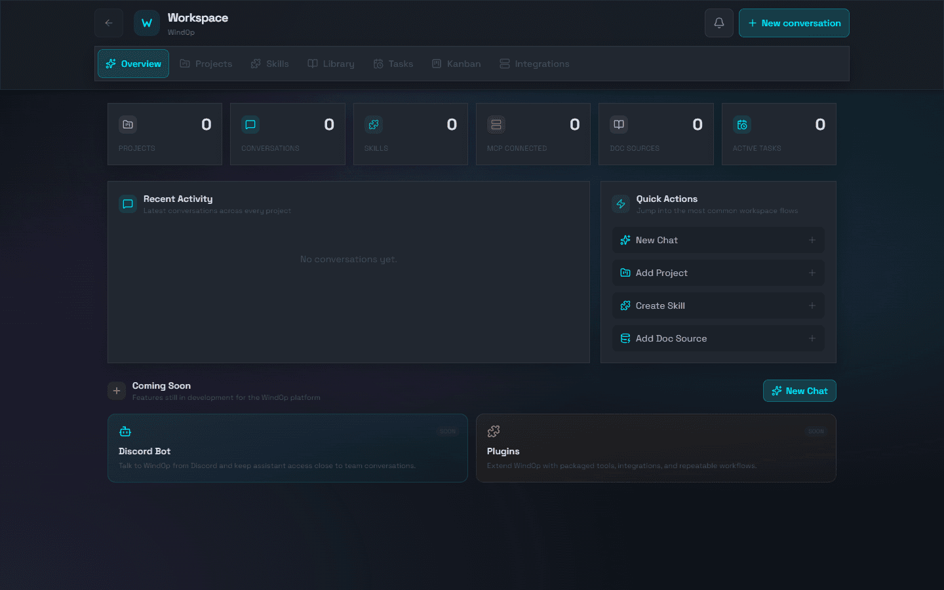
Task: Switch to the Overview tab
Action: point(134,64)
